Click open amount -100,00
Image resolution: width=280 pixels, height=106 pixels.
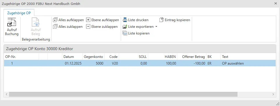[199, 63]
